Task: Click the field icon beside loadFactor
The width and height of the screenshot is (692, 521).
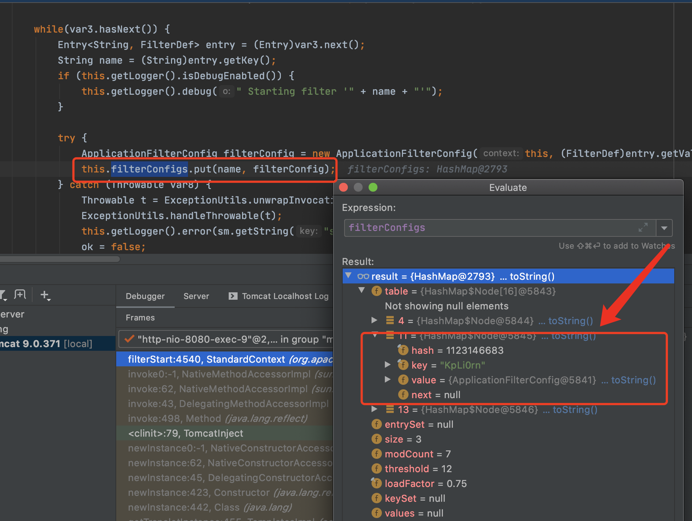Action: click(376, 483)
